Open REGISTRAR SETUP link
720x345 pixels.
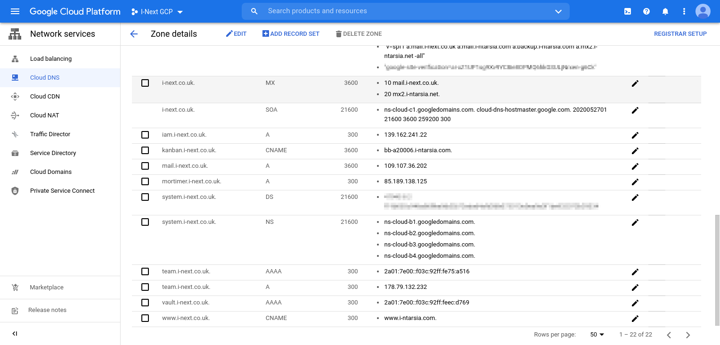pos(680,34)
